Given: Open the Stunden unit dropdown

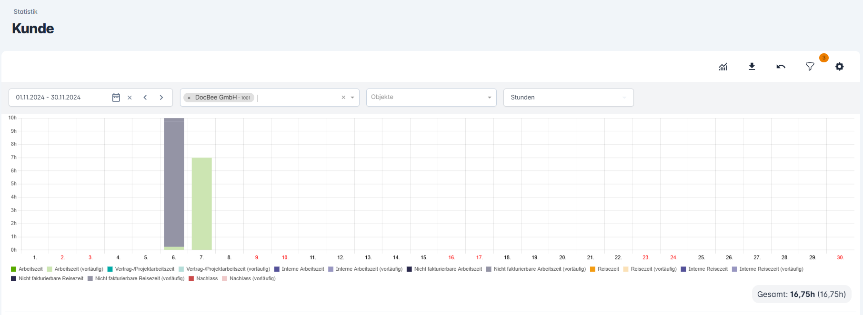Looking at the screenshot, I should [x=568, y=98].
